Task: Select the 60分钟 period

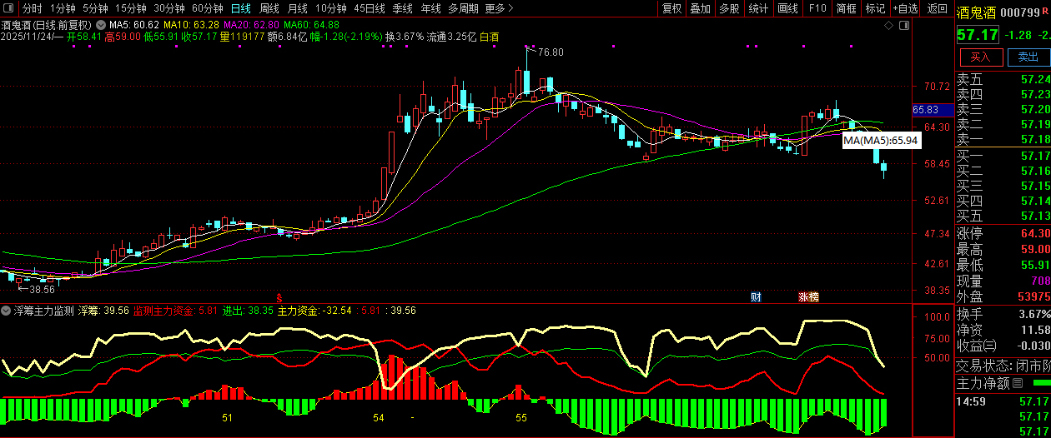Action: click(x=207, y=8)
